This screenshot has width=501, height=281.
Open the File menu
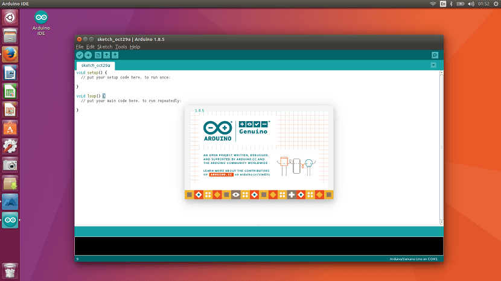(79, 46)
